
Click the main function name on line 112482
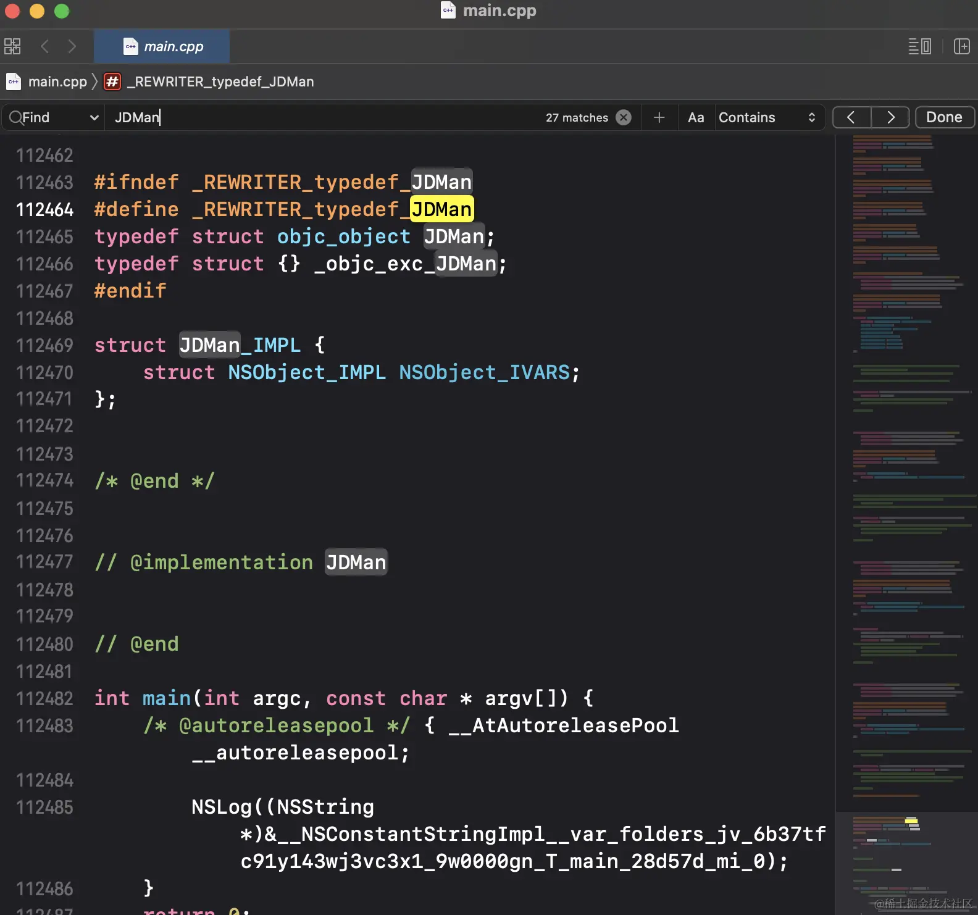pyautogui.click(x=167, y=698)
